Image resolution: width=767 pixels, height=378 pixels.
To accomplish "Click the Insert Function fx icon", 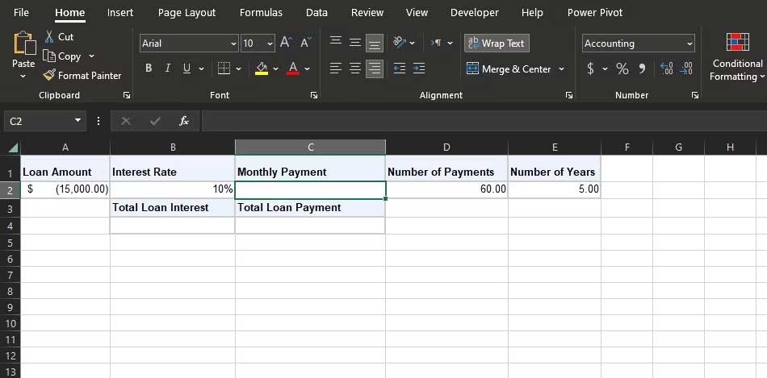I will coord(184,121).
